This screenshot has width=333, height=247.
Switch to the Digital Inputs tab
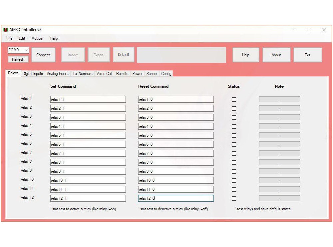coord(33,74)
